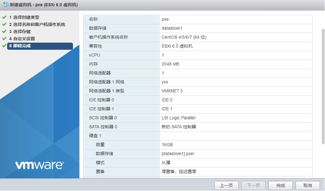Viewport: 325px width, 191px height.
Task: Go to step 1 选择创建类型
Action: [24, 17]
